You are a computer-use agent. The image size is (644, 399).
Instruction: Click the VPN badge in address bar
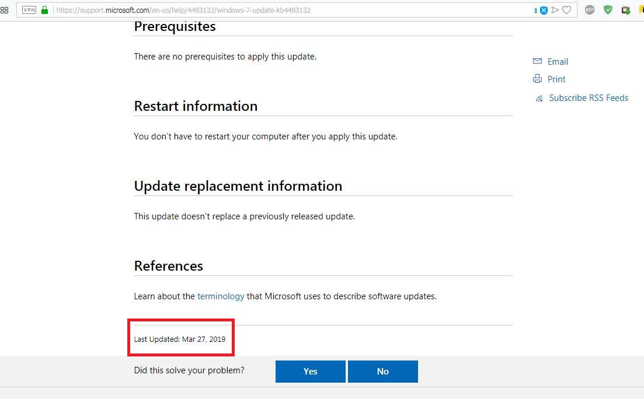coord(29,10)
